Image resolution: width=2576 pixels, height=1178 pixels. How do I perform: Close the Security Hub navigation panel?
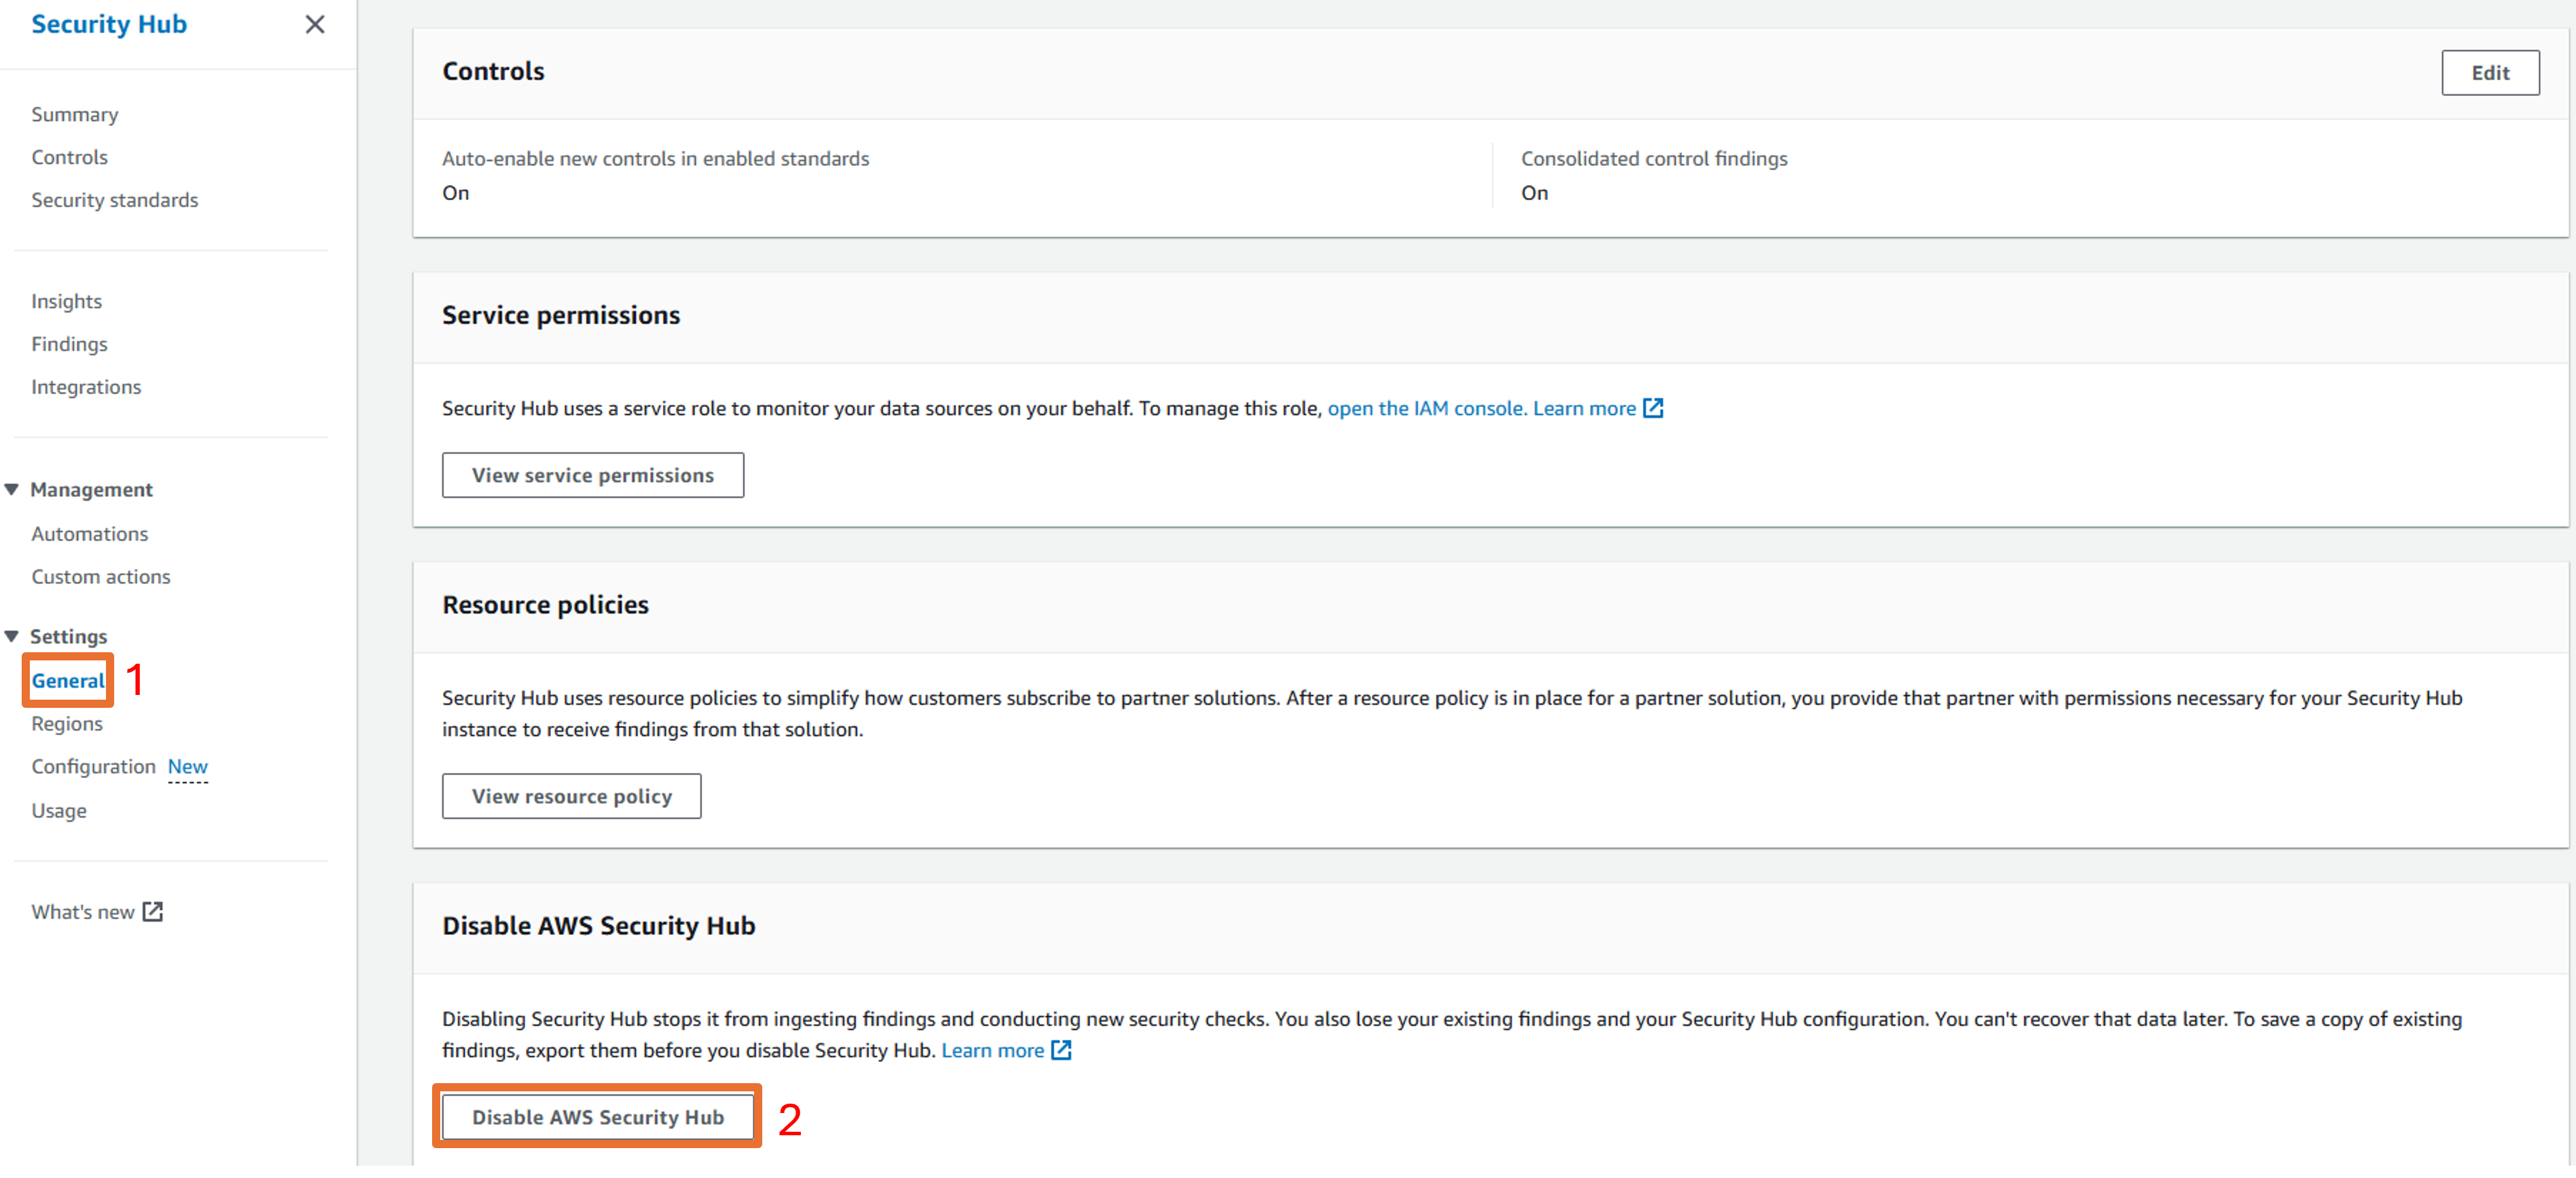(315, 24)
